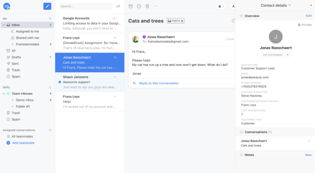
Task: Click New to add a note
Action: tap(308, 155)
